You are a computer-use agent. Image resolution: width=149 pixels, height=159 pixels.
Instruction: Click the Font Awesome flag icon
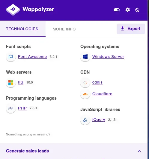click(x=11, y=57)
